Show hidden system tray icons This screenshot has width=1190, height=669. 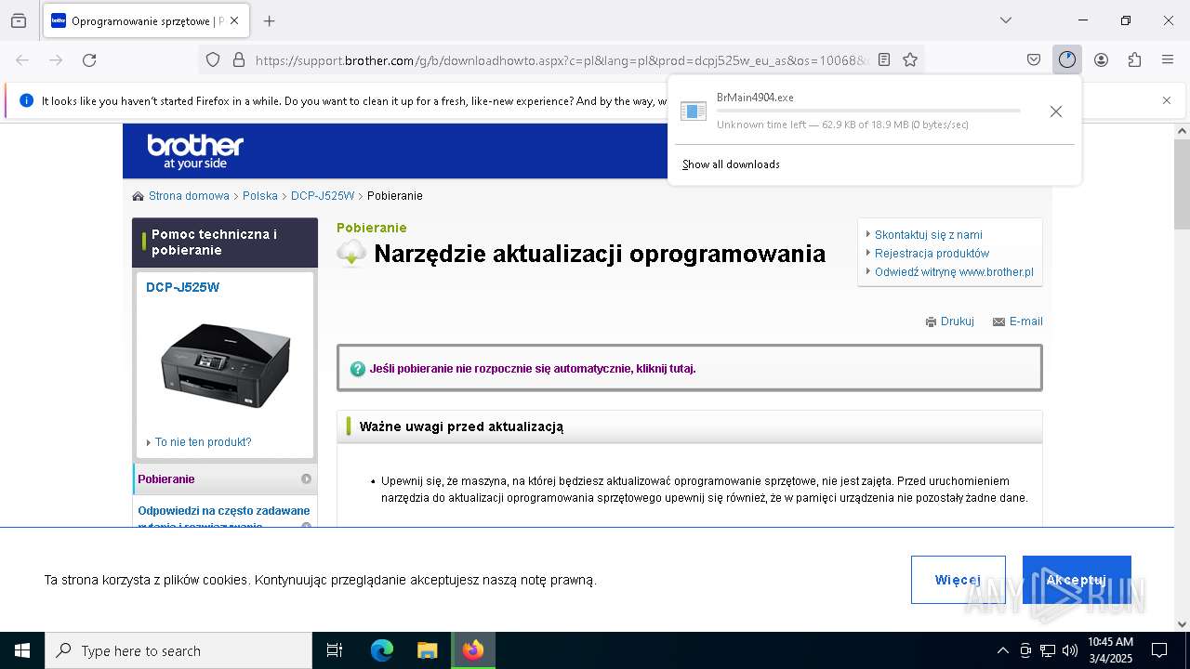click(x=1002, y=650)
